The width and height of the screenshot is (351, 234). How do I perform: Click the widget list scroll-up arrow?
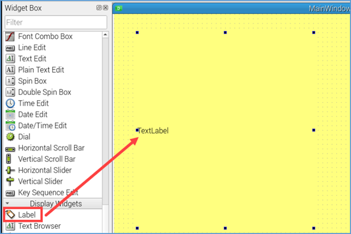pos(105,34)
